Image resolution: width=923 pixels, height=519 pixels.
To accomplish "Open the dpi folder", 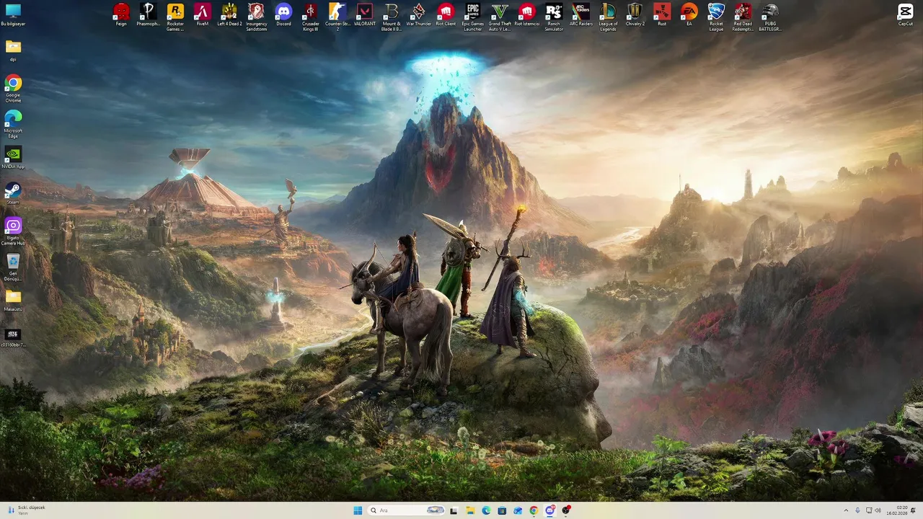I will click(x=13, y=50).
